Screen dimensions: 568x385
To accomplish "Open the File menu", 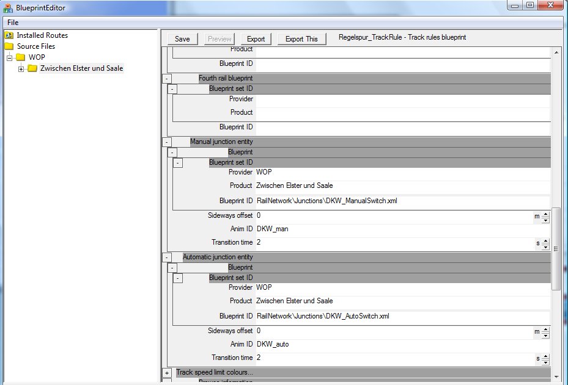I will pyautogui.click(x=13, y=23).
